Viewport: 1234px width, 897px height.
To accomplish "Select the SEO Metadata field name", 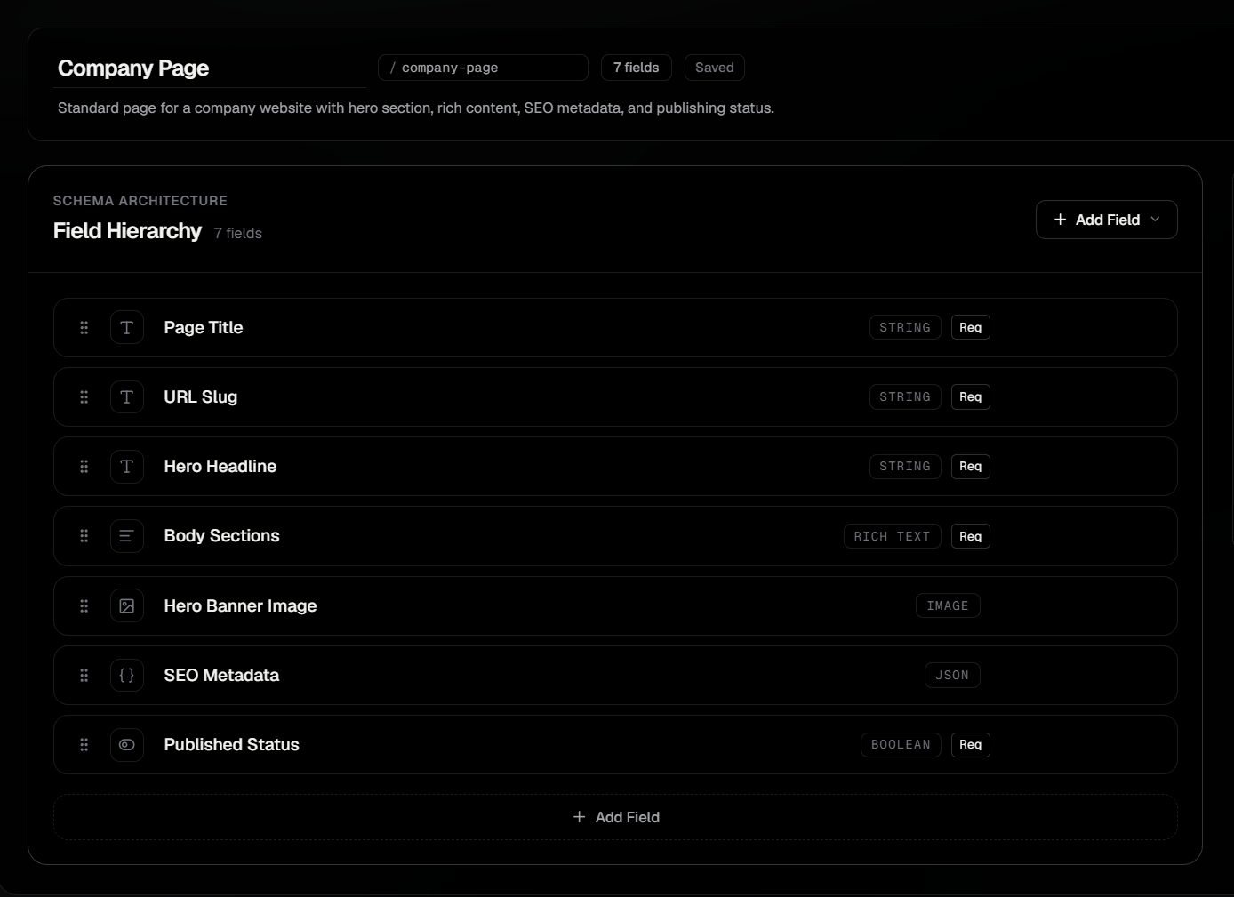I will tap(221, 676).
